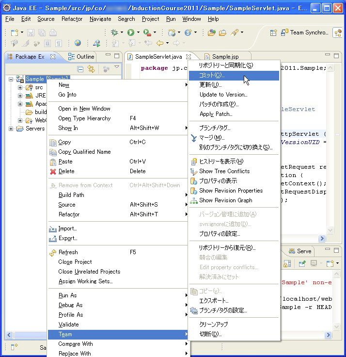
Task: Click the Debug bug icon
Action: [x=114, y=32]
